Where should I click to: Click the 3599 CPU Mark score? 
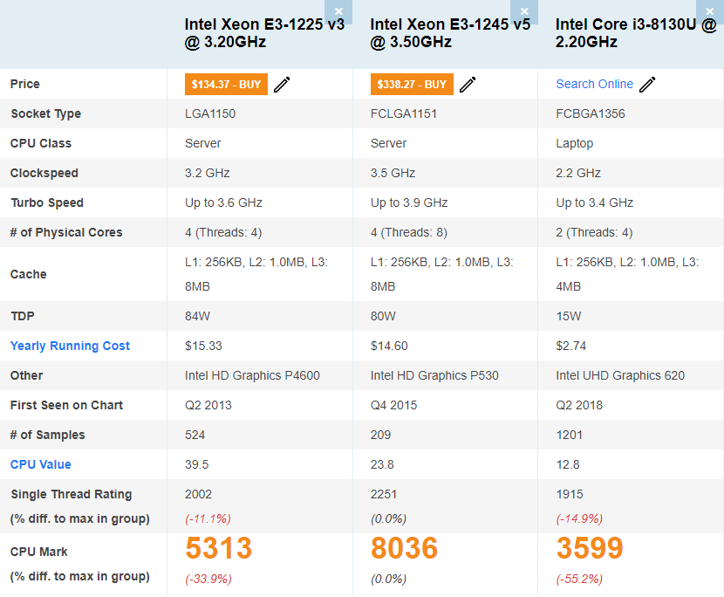590,549
